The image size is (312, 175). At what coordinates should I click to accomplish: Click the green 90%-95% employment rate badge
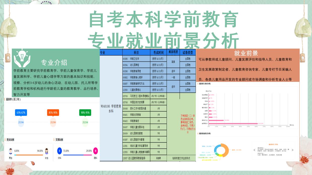coord(85,113)
